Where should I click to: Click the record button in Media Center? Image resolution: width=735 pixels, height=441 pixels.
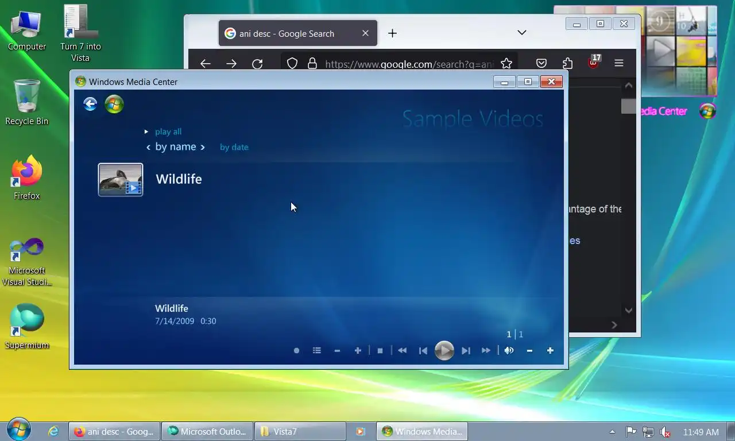coord(296,350)
